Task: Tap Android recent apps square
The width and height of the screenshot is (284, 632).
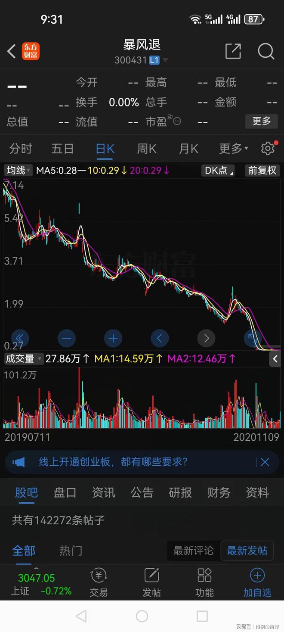Action: pos(202,616)
